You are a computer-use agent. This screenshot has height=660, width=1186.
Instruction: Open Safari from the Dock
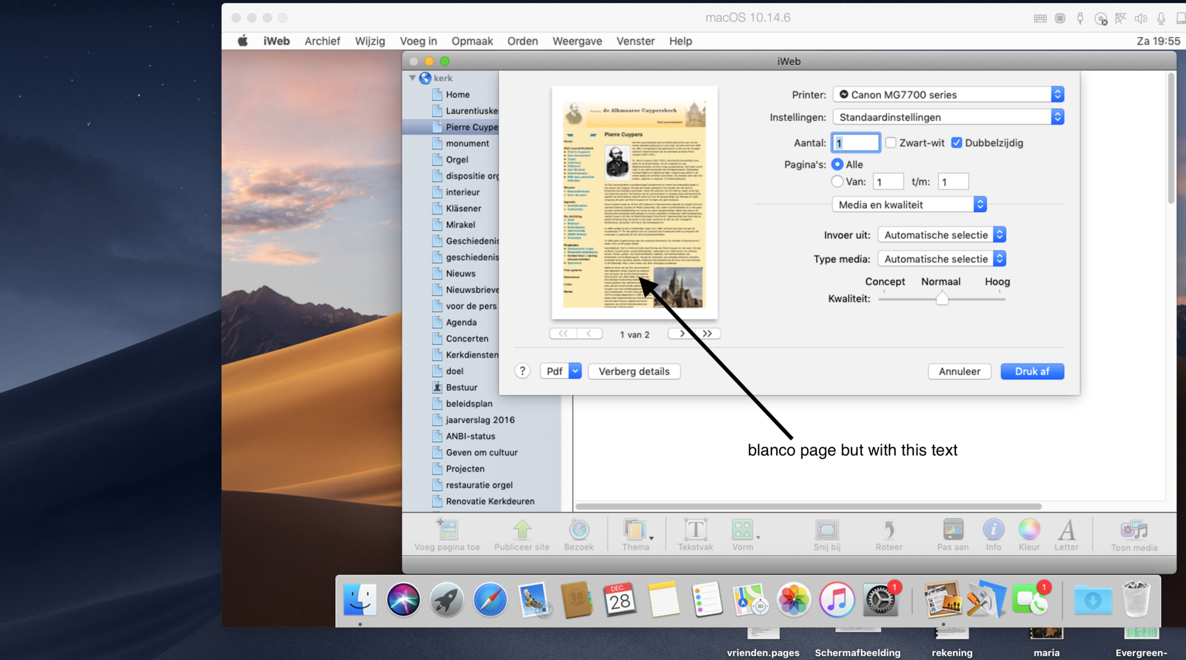point(490,600)
